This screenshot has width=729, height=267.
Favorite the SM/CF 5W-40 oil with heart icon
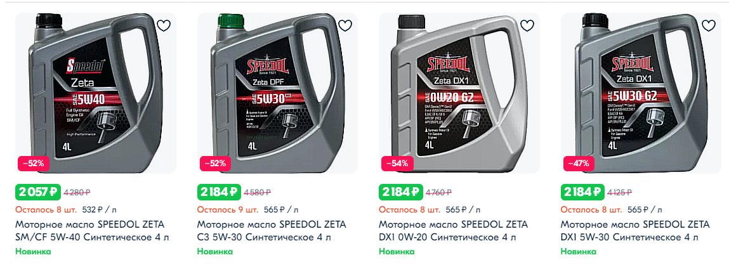[x=164, y=25]
